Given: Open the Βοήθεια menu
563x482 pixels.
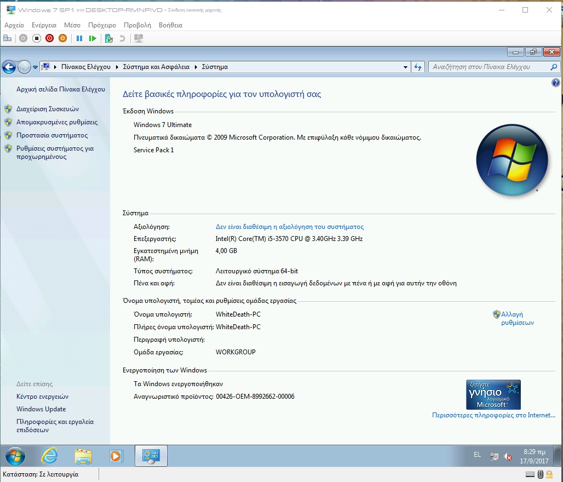Looking at the screenshot, I should click(170, 25).
